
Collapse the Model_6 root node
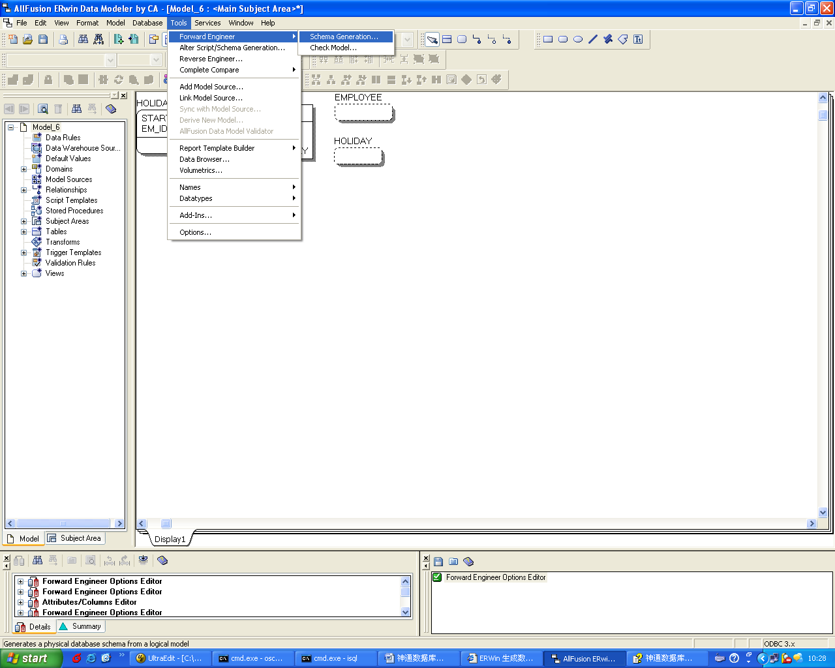[11, 127]
